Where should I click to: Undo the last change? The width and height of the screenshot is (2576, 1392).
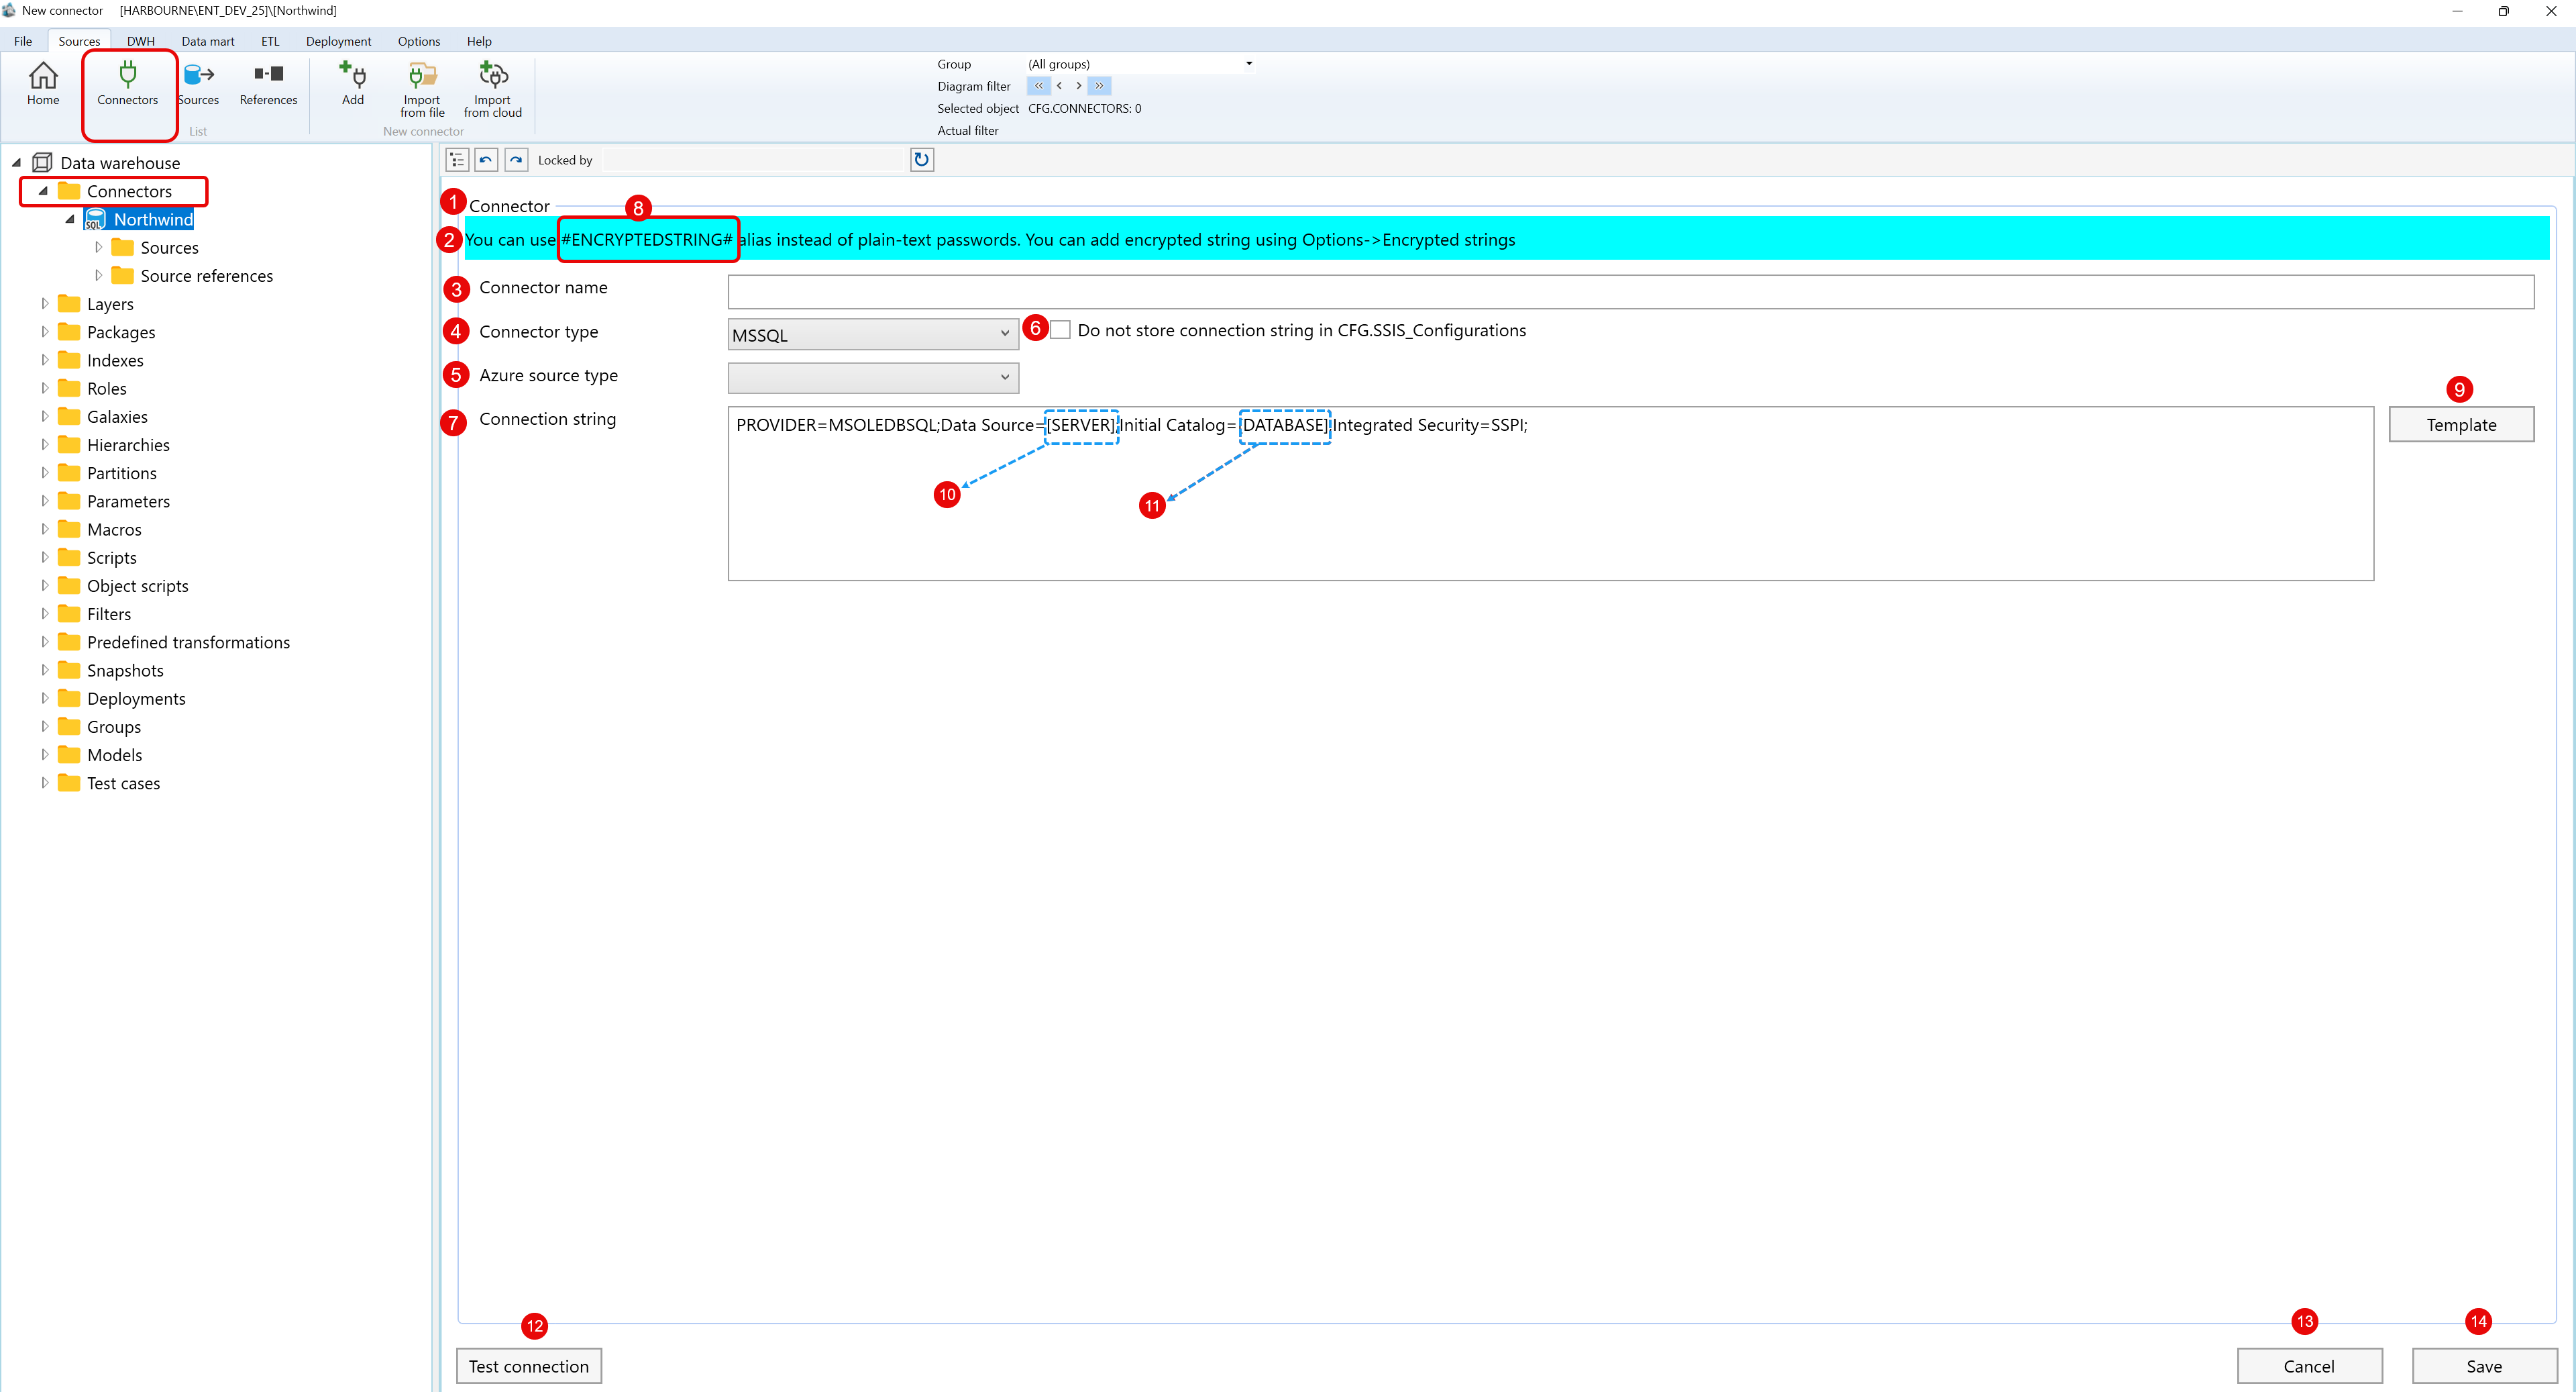486,160
